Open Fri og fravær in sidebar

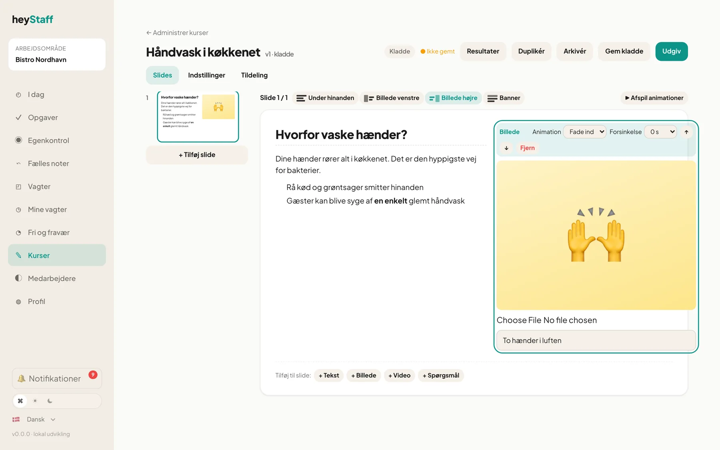(57, 232)
